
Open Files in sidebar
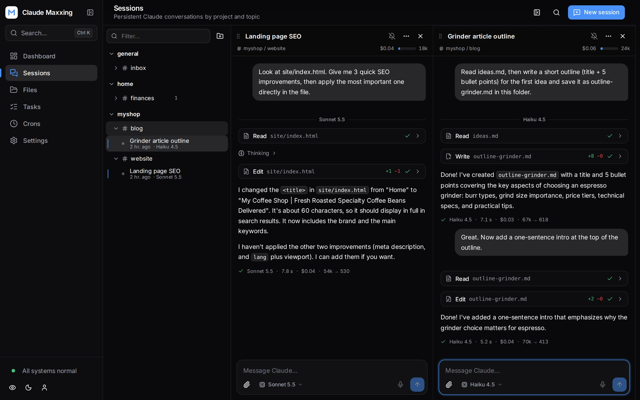[x=51, y=90]
